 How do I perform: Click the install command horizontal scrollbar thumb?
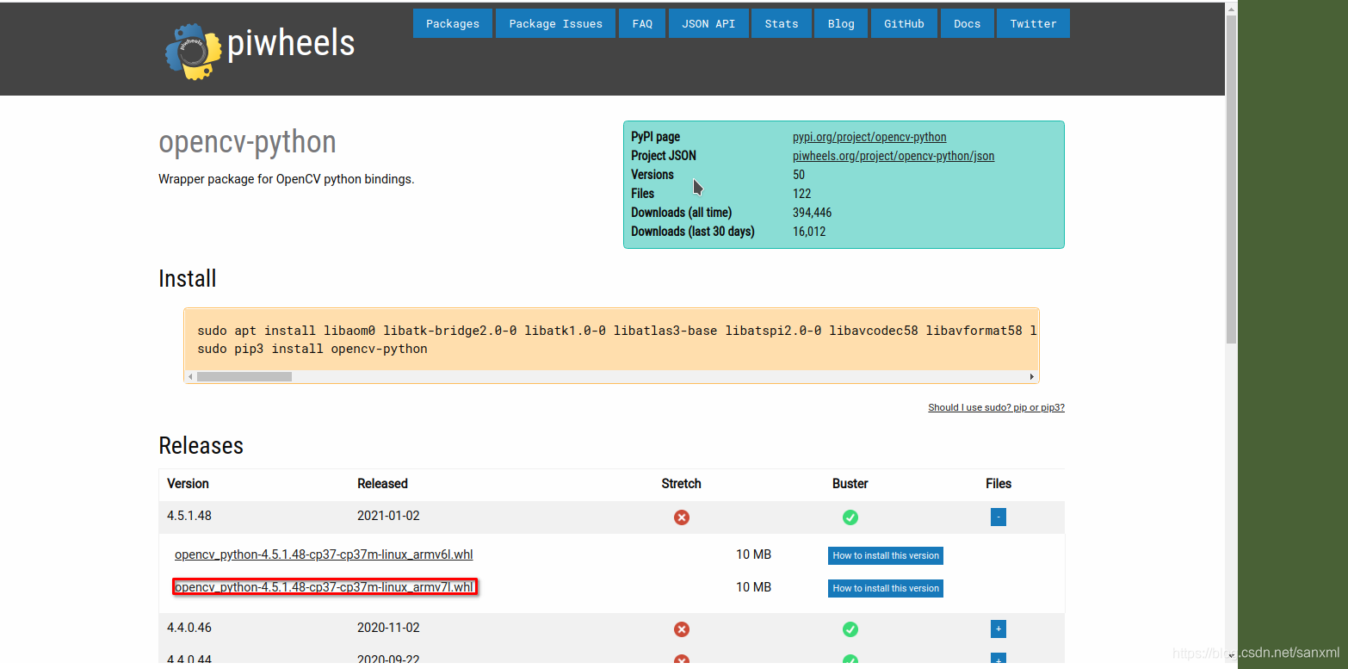(x=244, y=377)
